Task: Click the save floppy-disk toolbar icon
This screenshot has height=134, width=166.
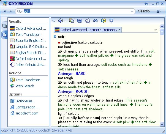Action: (79, 21)
